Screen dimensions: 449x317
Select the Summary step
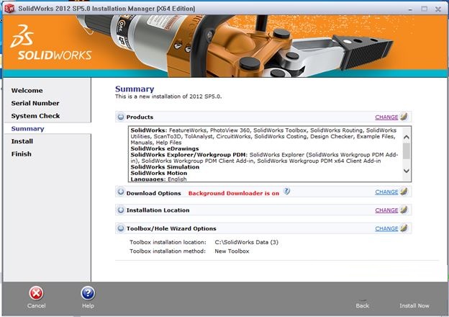pyautogui.click(x=27, y=129)
